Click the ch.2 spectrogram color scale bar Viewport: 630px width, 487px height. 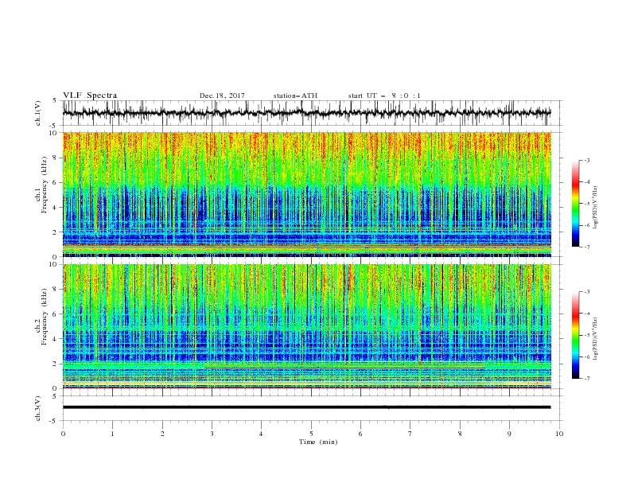click(x=575, y=335)
